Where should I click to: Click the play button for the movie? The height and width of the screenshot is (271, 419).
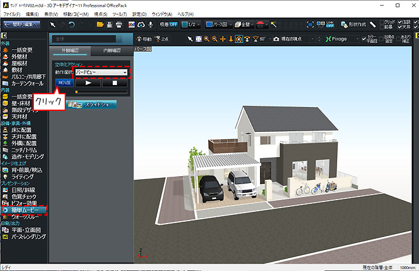click(x=87, y=83)
